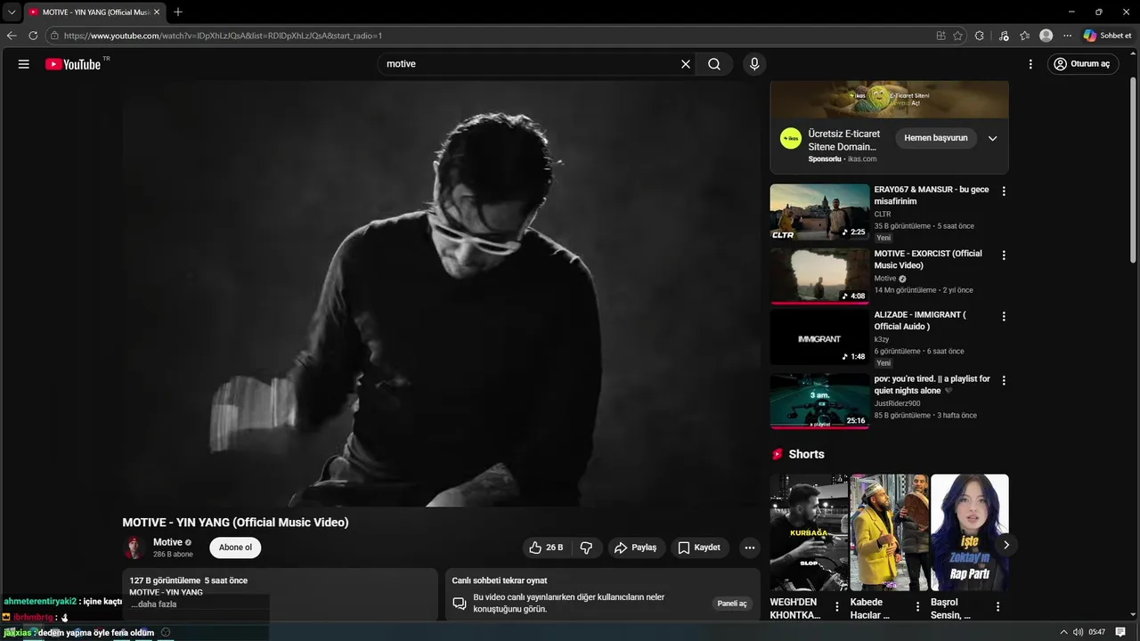Viewport: 1140px width, 641px height.
Task: Open browser media control music icon
Action: point(1004,36)
